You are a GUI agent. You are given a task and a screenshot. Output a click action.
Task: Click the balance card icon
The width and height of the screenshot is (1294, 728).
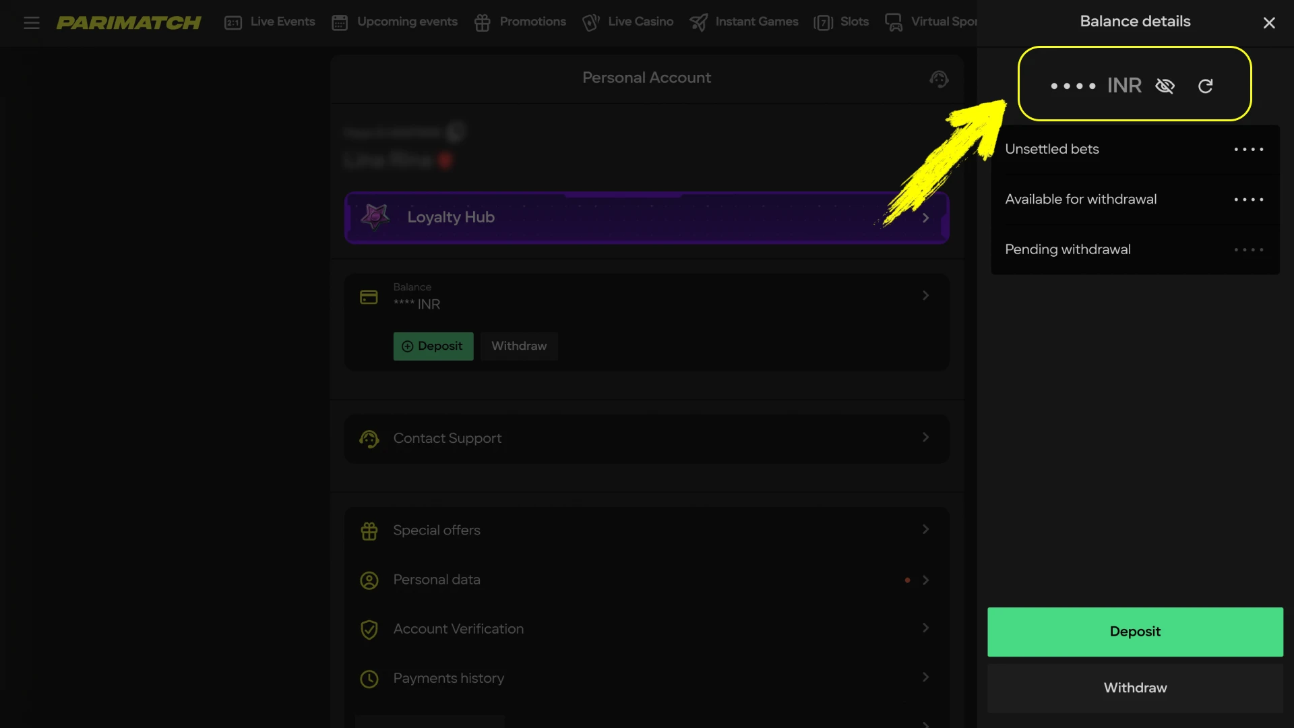pyautogui.click(x=369, y=297)
